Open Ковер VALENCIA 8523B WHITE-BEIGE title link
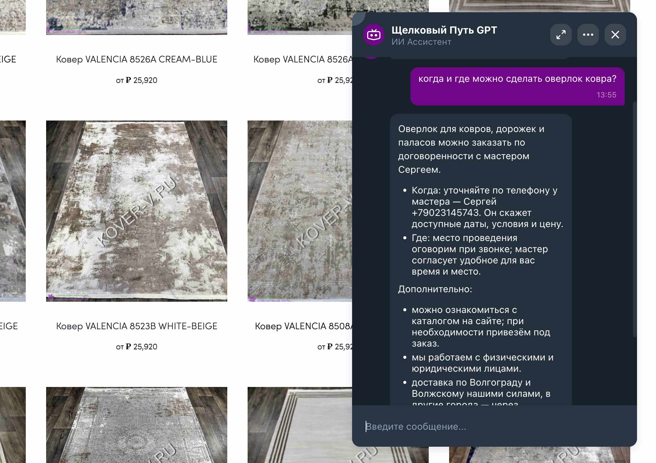This screenshot has height=463, width=656. [x=136, y=326]
